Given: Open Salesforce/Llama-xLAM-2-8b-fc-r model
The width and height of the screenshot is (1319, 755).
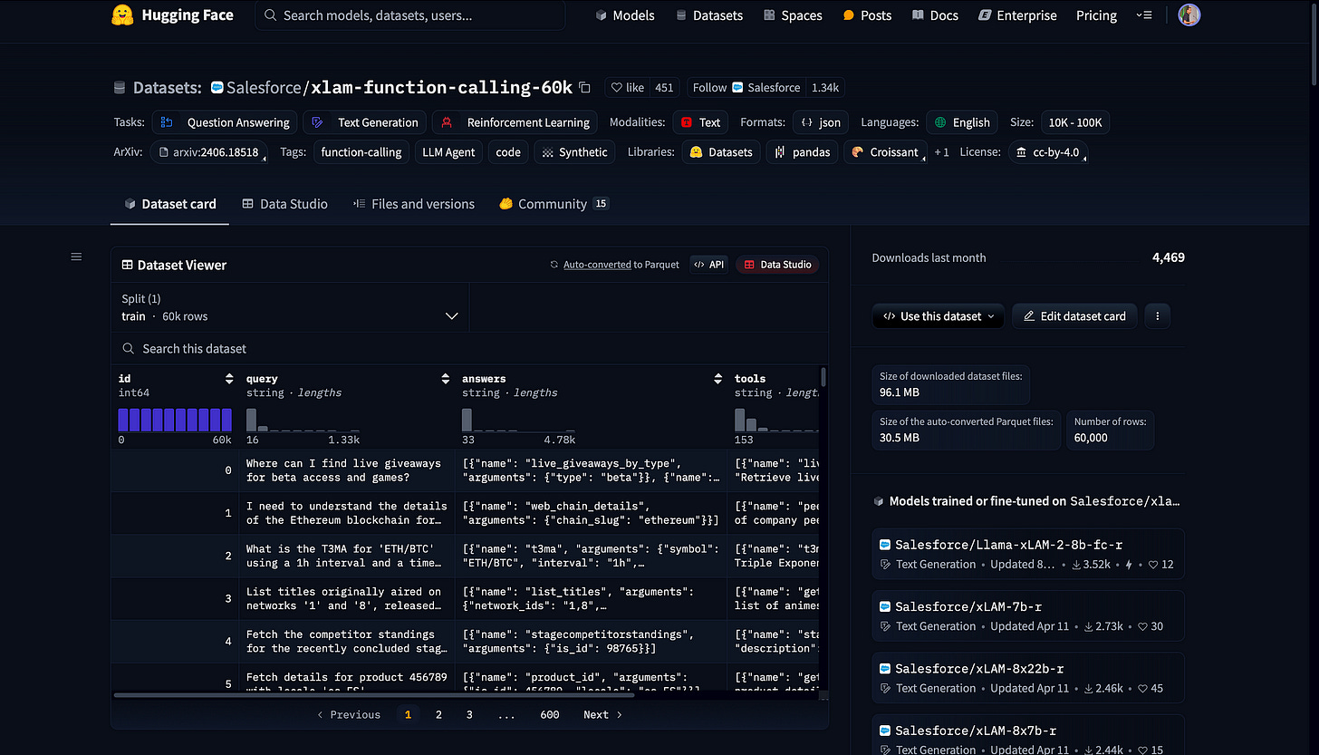Looking at the screenshot, I should tap(1028, 554).
